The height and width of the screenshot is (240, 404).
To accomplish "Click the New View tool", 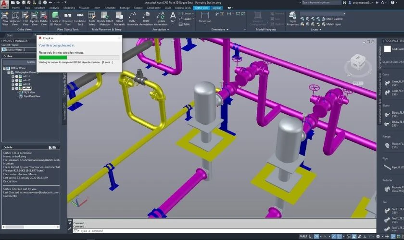I will (5, 19).
